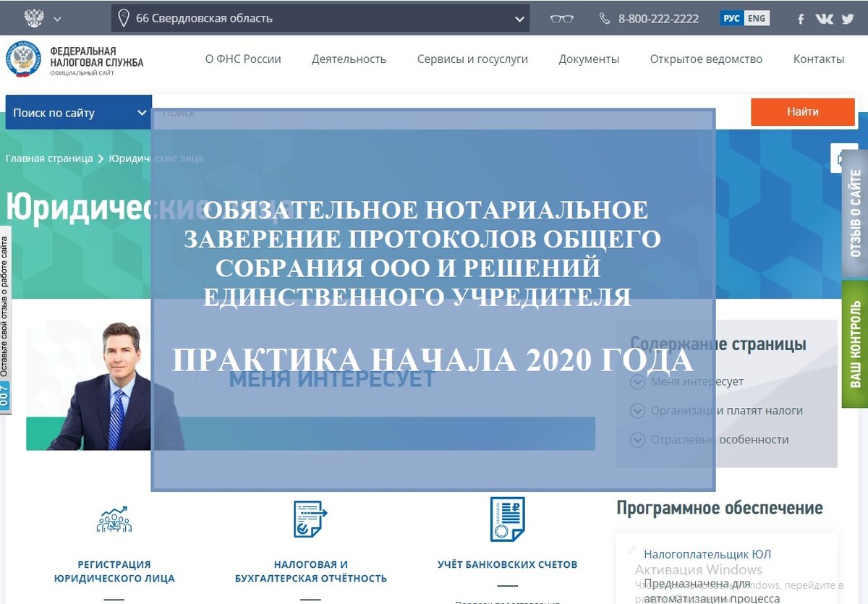The width and height of the screenshot is (868, 604).
Task: Open Налоговая и бухгалтерская отчётность link
Action: (311, 571)
